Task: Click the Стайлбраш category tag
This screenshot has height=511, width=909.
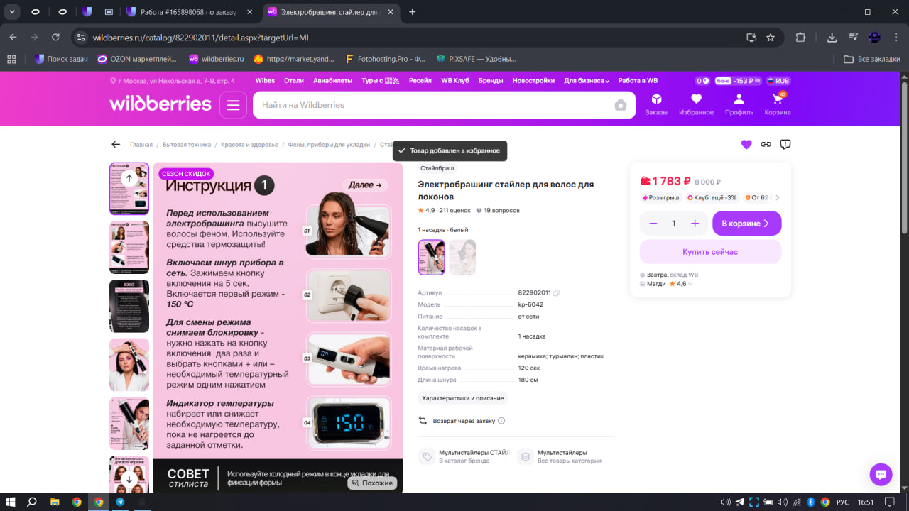Action: click(437, 168)
